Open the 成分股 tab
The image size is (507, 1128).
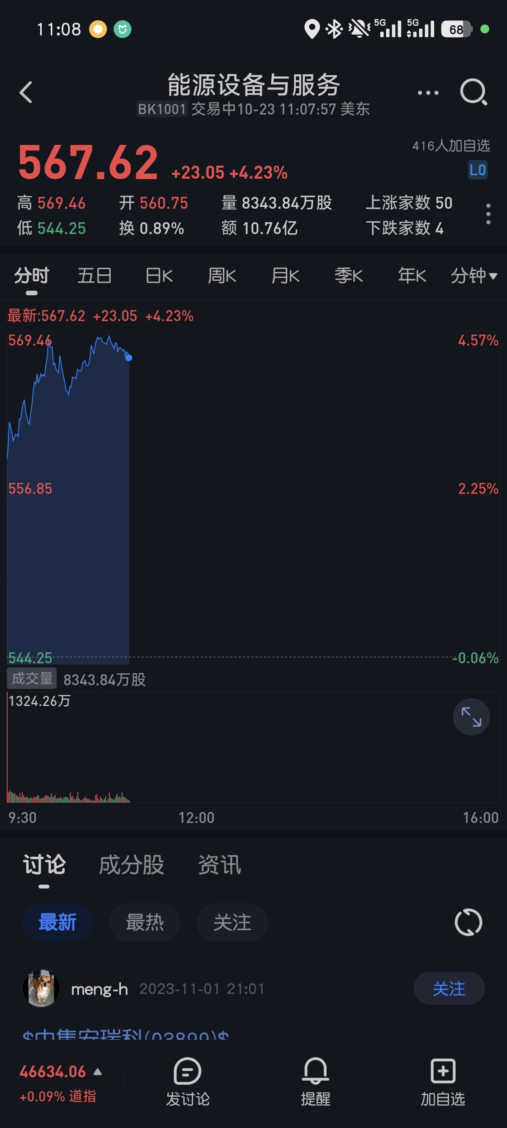pos(131,865)
